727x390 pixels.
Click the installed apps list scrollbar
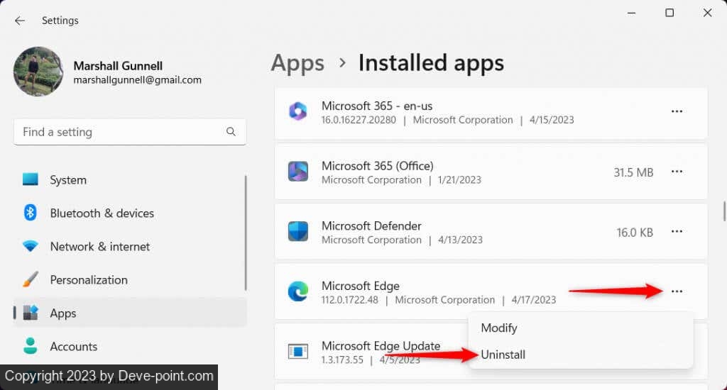[723, 211]
